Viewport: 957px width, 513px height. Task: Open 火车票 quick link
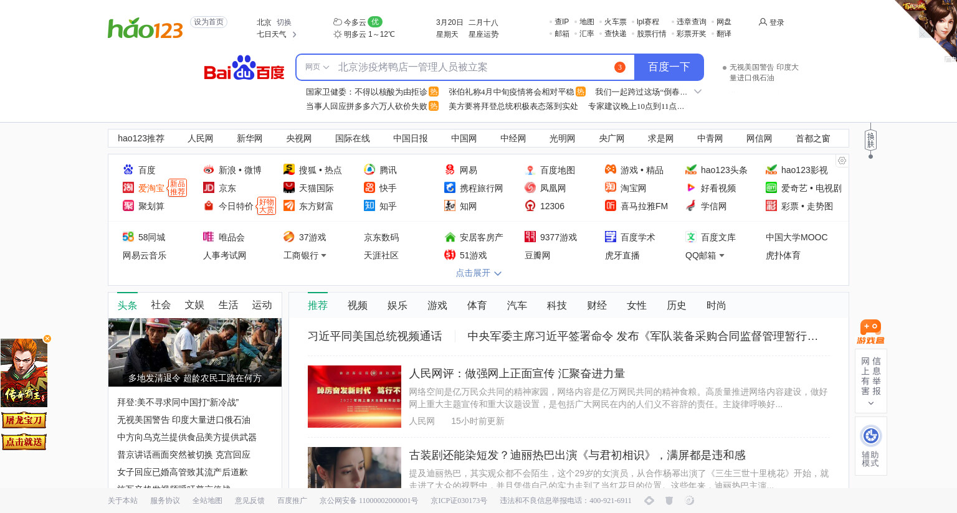(x=616, y=22)
